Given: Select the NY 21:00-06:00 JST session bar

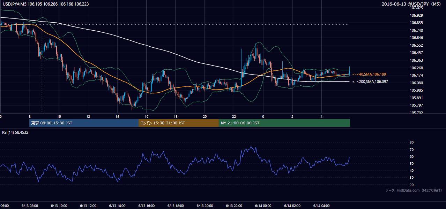Looking at the screenshot, I should tap(284, 123).
